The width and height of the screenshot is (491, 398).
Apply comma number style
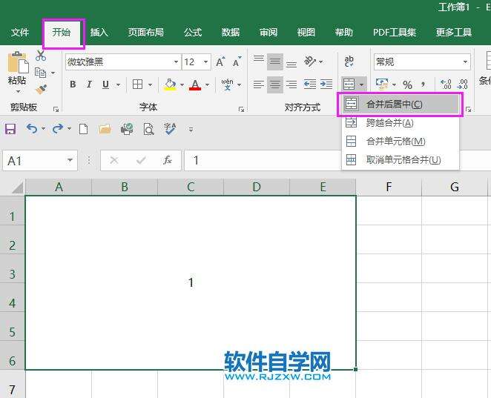(424, 84)
